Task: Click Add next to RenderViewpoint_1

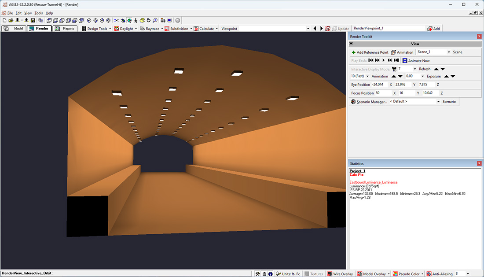Action: click(x=434, y=29)
